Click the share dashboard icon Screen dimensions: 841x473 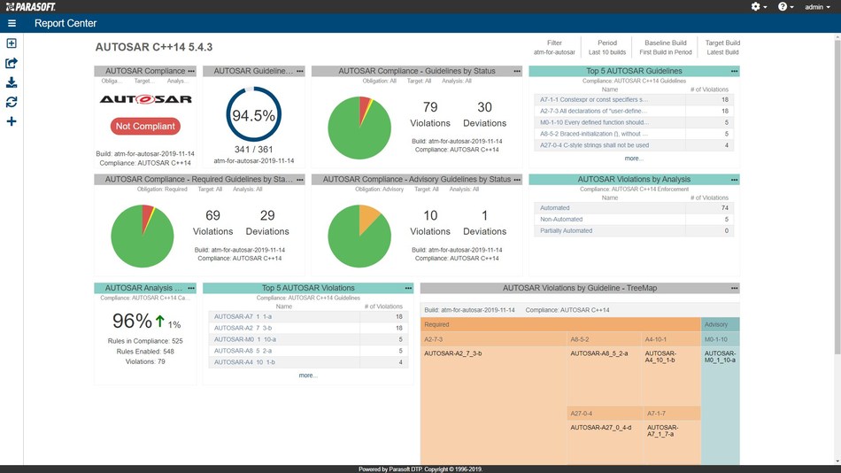(x=12, y=64)
